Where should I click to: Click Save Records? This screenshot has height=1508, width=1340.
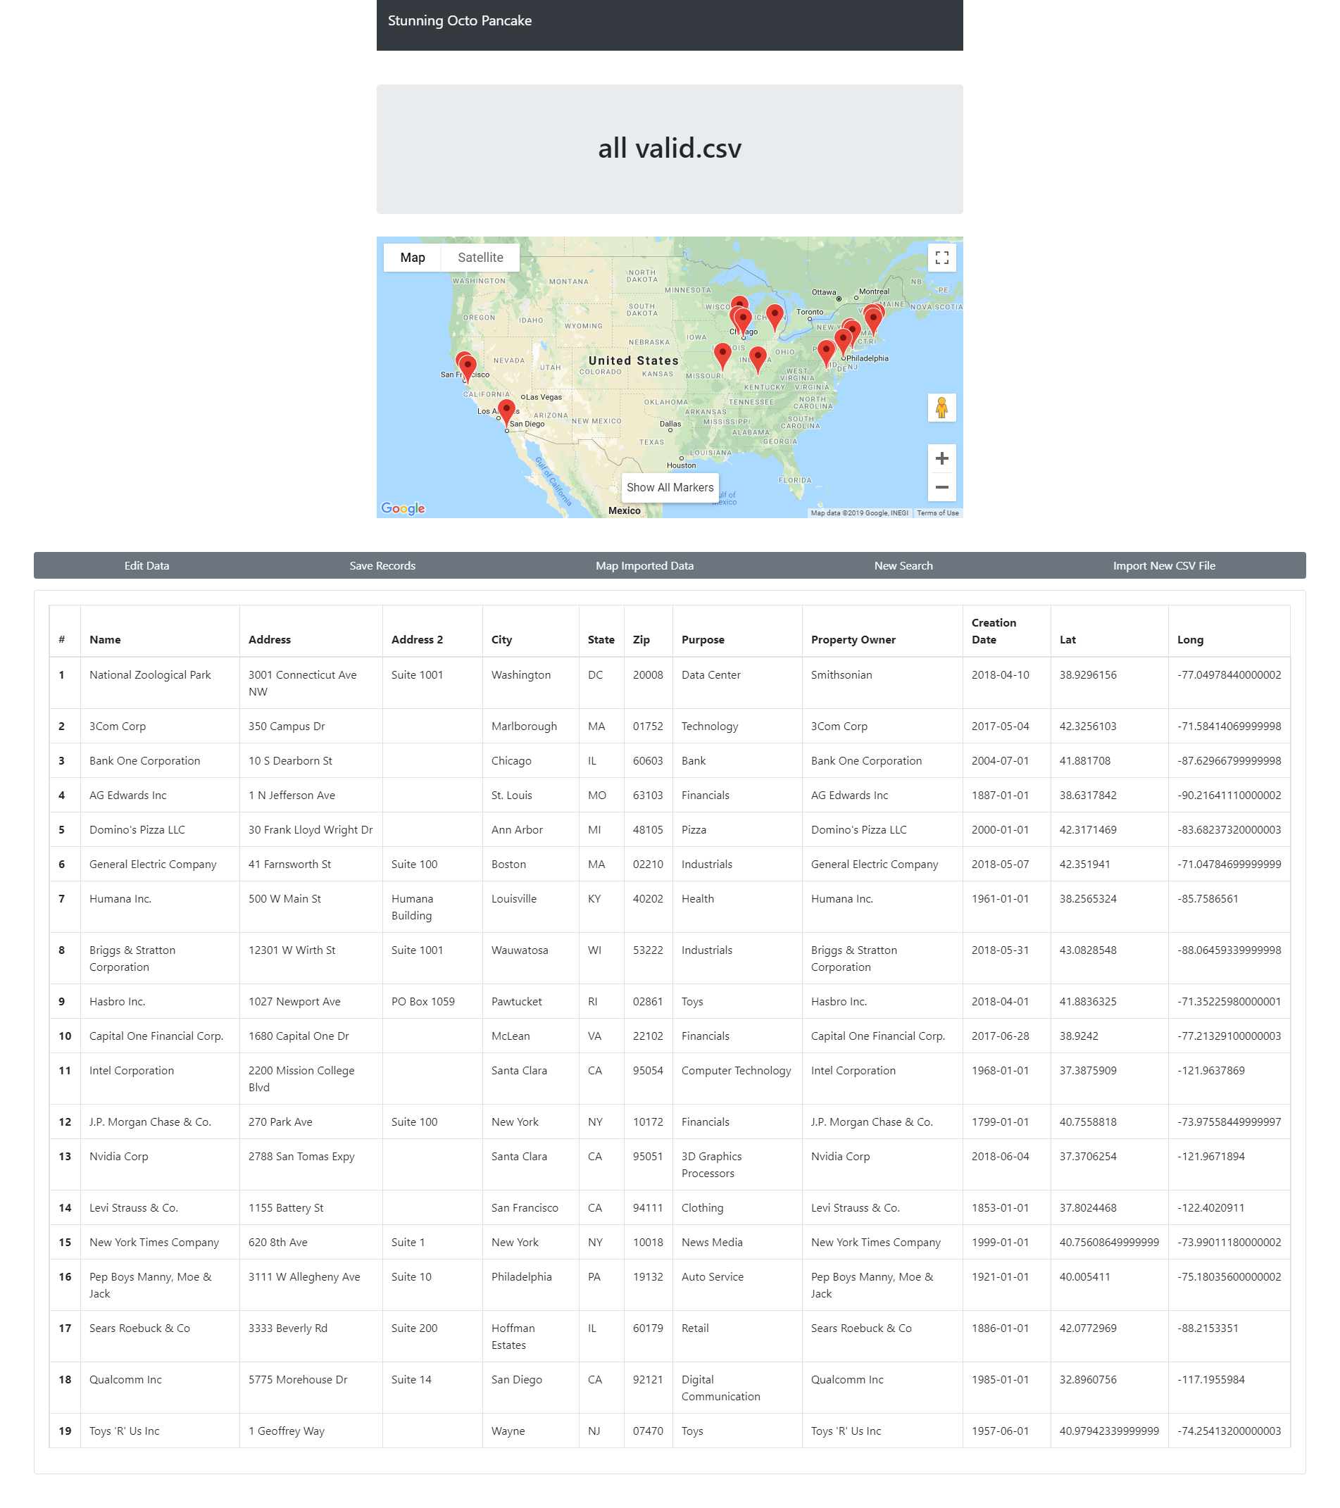click(x=382, y=566)
